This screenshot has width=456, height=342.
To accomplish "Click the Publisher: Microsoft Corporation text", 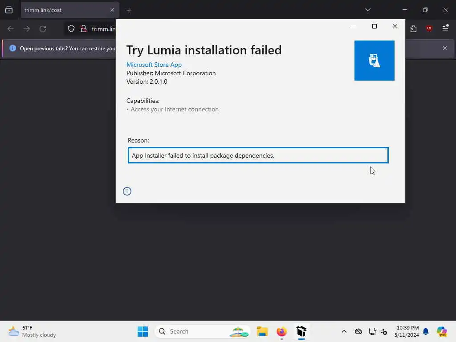I will click(x=171, y=73).
